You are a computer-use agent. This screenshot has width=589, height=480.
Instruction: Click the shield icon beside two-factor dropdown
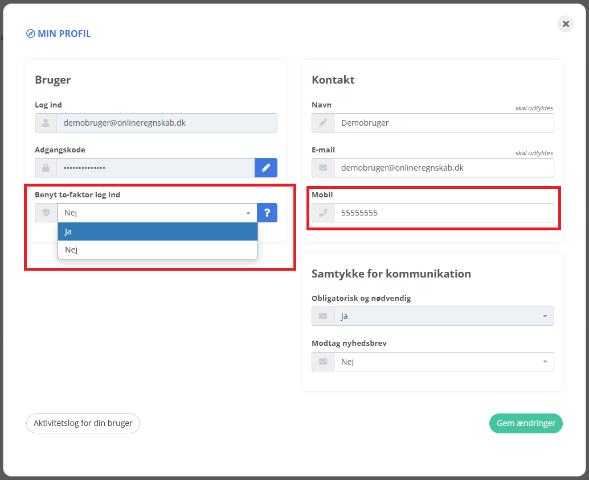[x=46, y=213]
